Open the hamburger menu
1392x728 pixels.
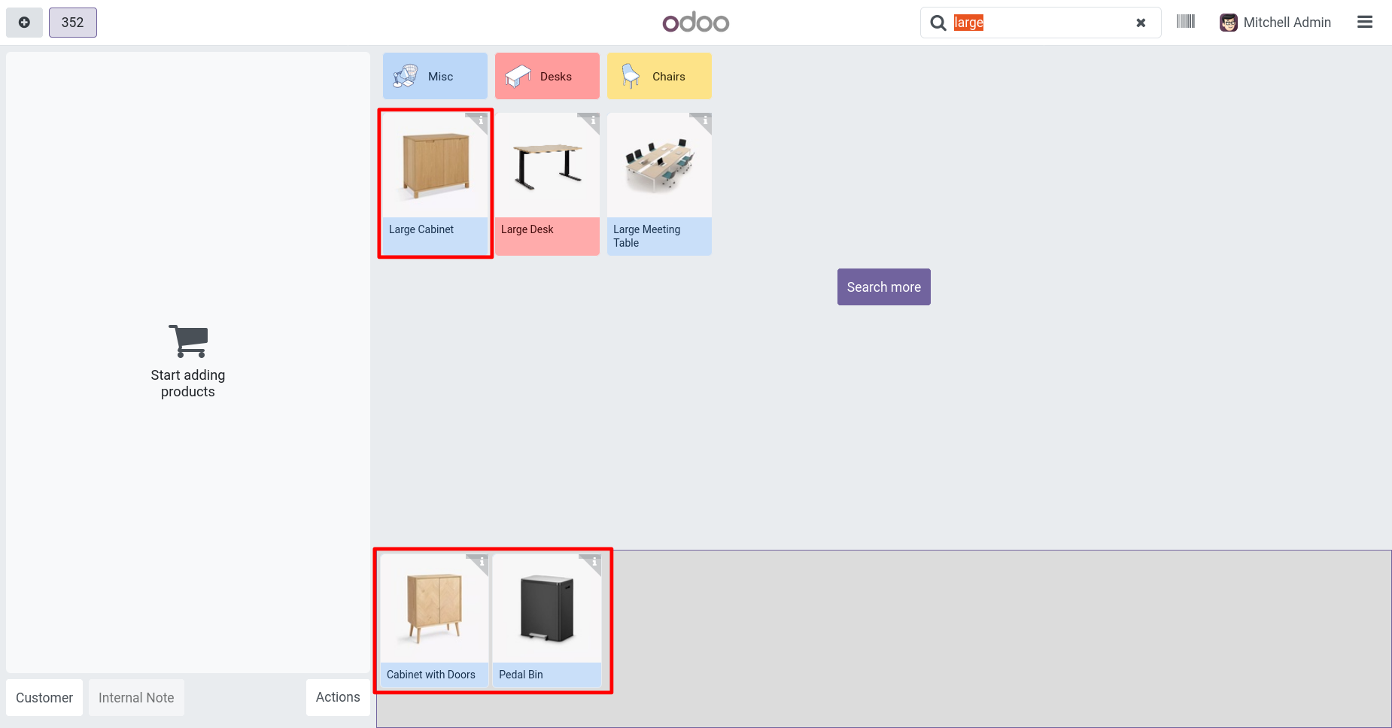click(1365, 23)
